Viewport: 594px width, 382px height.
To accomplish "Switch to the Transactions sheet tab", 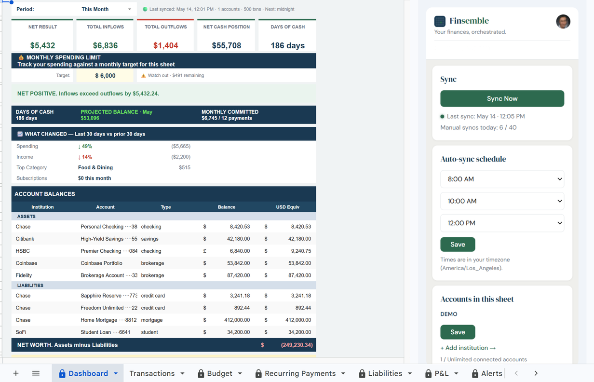I will click(152, 373).
